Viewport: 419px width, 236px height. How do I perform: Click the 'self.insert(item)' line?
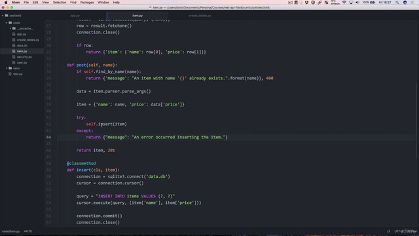[106, 124]
